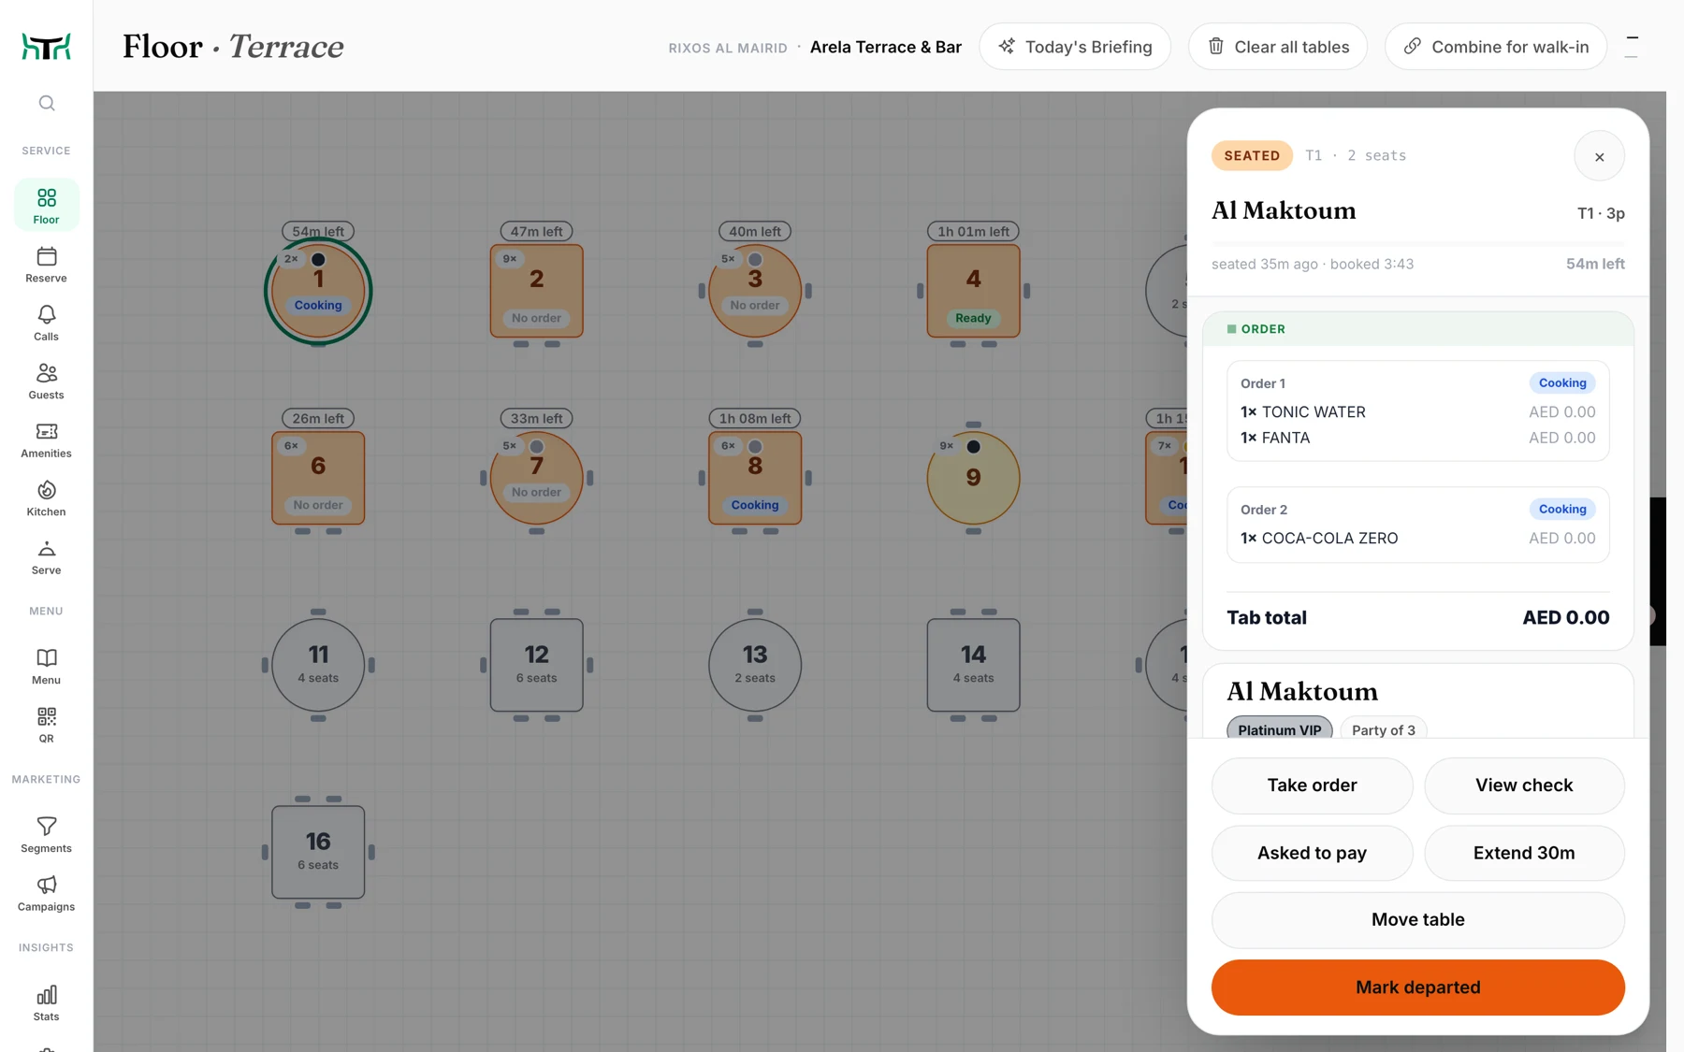Open the Amenities icon
Screen dimensions: 1684x1052
pos(46,431)
